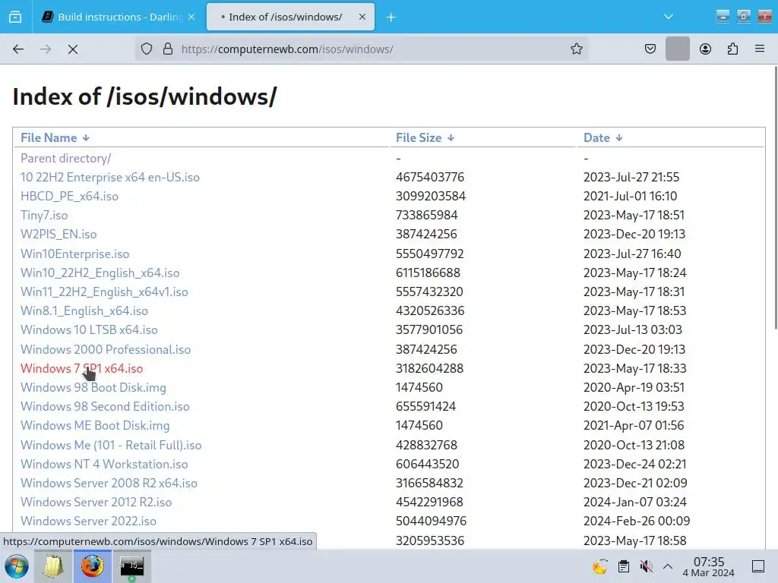Download HBCD_PE_x64.iso

69,197
